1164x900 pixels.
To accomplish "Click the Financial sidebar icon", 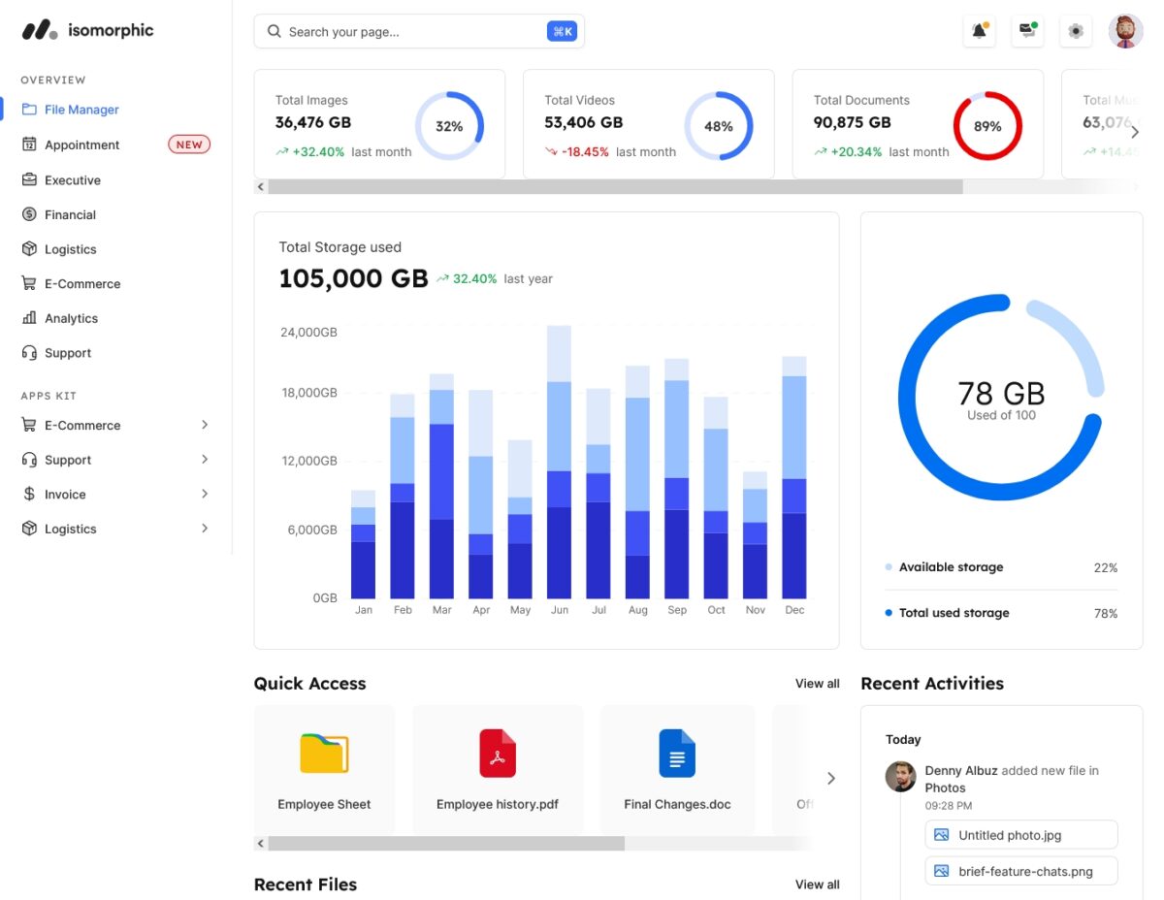I will click(30, 214).
